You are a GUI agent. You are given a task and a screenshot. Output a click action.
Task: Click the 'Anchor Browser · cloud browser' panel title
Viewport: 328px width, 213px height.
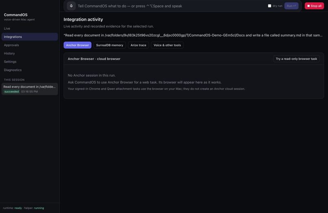pyautogui.click(x=94, y=59)
